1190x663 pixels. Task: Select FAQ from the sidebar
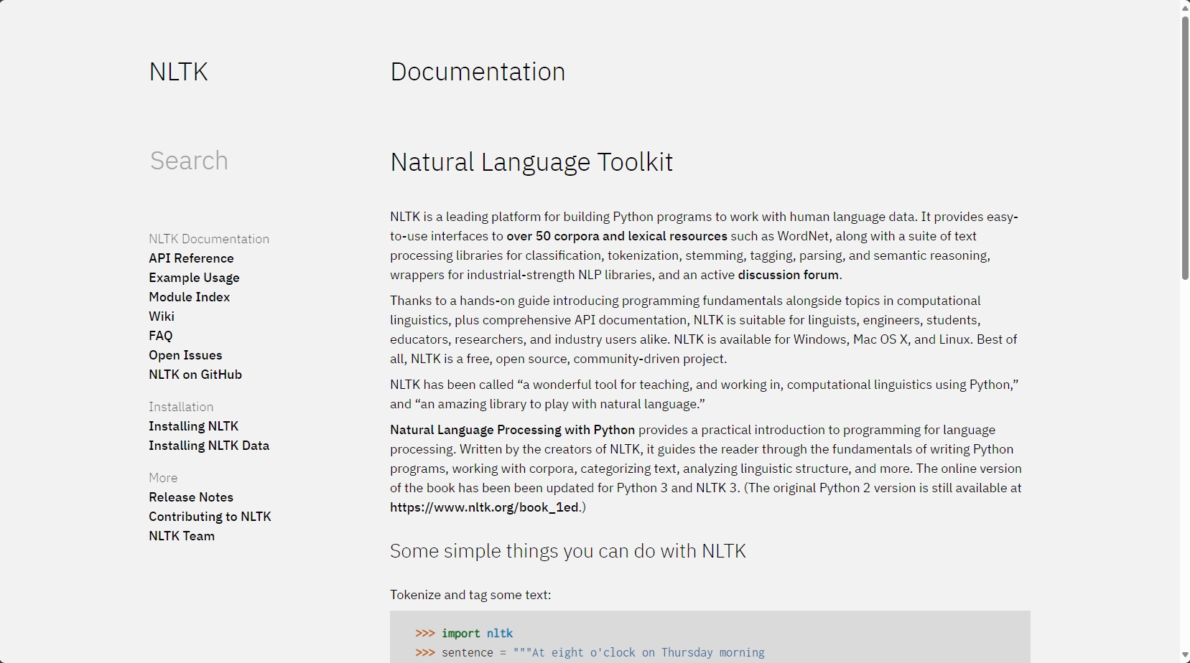tap(160, 336)
